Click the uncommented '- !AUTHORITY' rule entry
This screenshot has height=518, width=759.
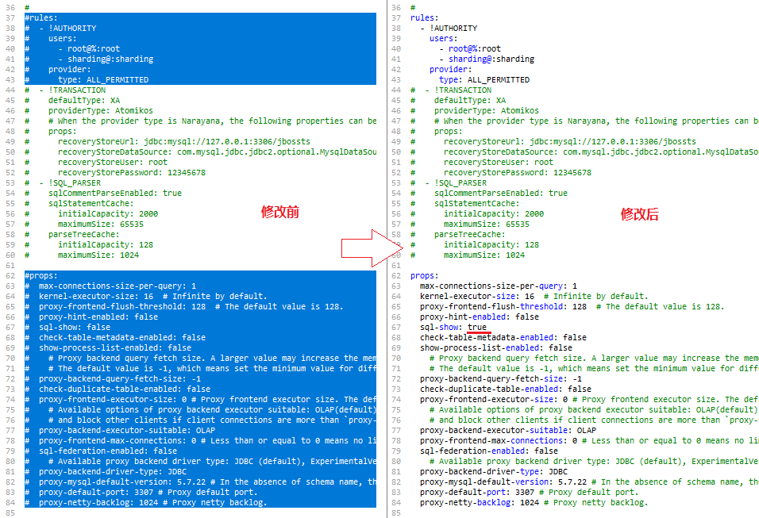point(449,29)
